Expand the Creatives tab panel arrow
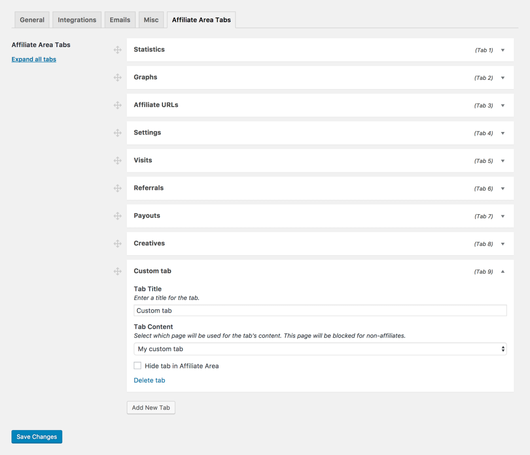 503,244
